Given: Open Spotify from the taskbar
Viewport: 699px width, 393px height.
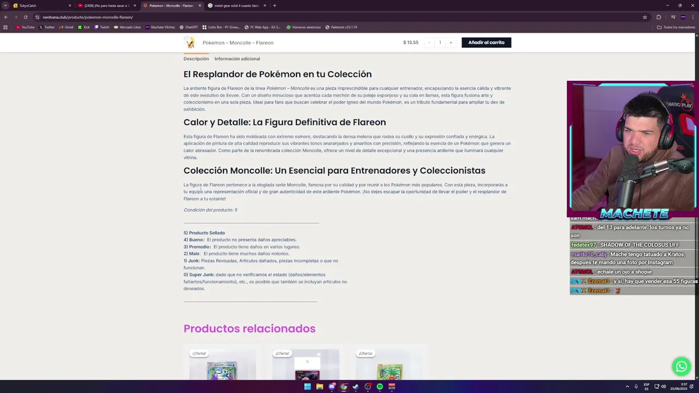Looking at the screenshot, I should (380, 386).
